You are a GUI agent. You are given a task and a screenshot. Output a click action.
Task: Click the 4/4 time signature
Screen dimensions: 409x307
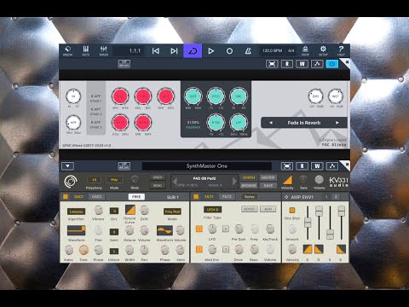coord(291,50)
